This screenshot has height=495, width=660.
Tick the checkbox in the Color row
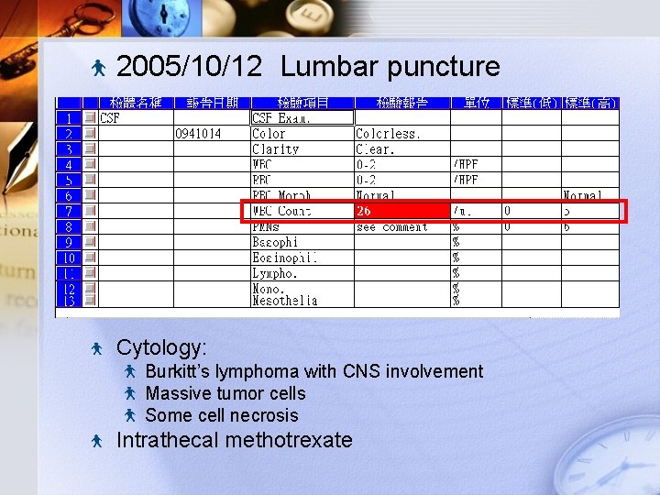(90, 133)
